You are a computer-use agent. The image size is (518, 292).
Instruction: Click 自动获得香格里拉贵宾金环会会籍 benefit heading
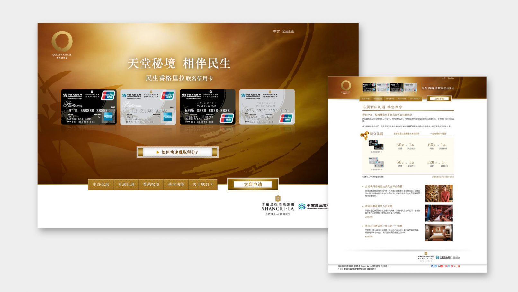(384, 186)
